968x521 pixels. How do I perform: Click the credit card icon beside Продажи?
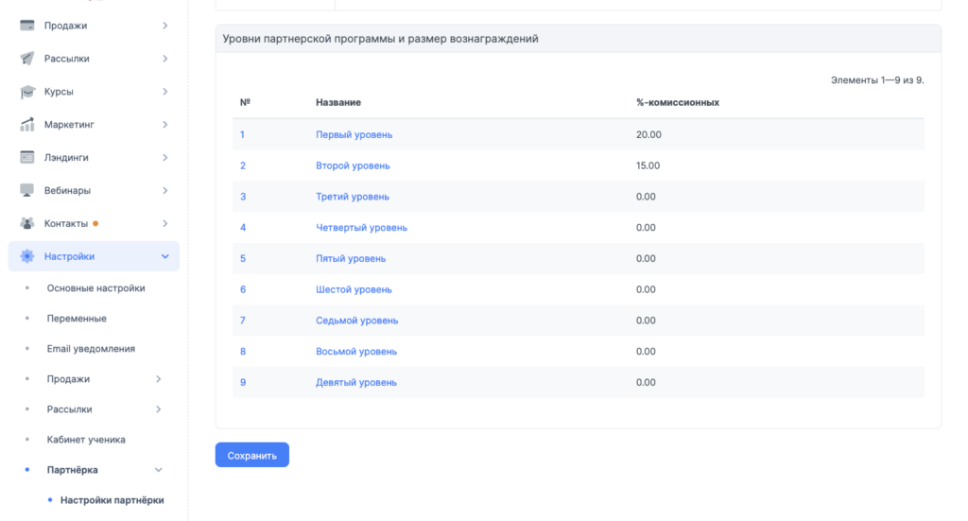click(27, 26)
